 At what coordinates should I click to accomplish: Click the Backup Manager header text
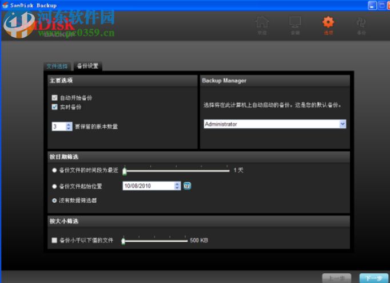[224, 80]
